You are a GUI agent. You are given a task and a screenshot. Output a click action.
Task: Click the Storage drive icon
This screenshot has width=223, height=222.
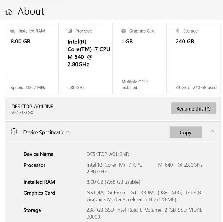click(178, 31)
